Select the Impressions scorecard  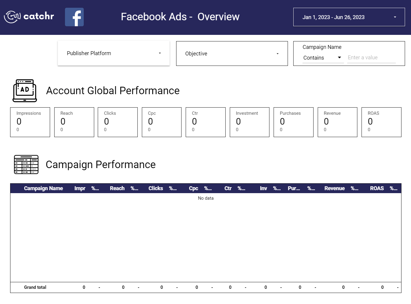[30, 122]
